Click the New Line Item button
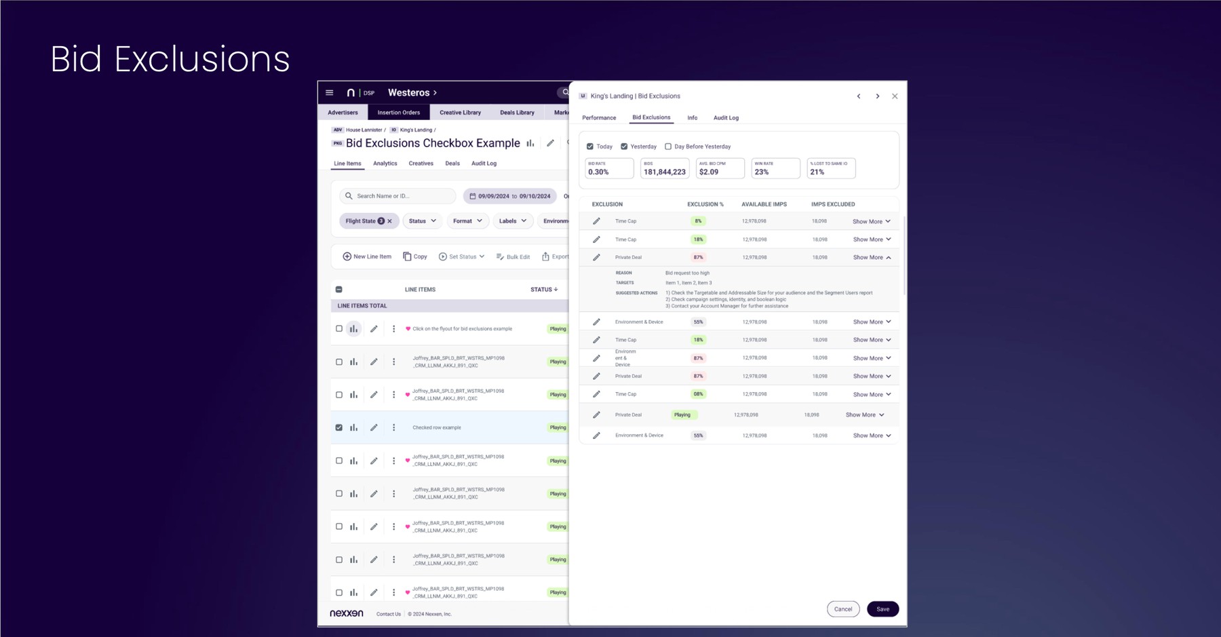 pyautogui.click(x=366, y=256)
